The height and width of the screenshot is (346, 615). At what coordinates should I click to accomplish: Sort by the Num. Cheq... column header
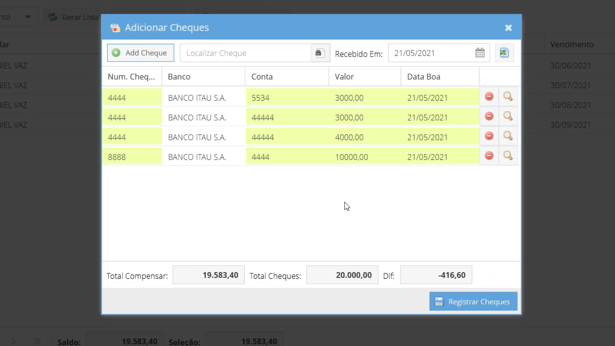click(132, 77)
